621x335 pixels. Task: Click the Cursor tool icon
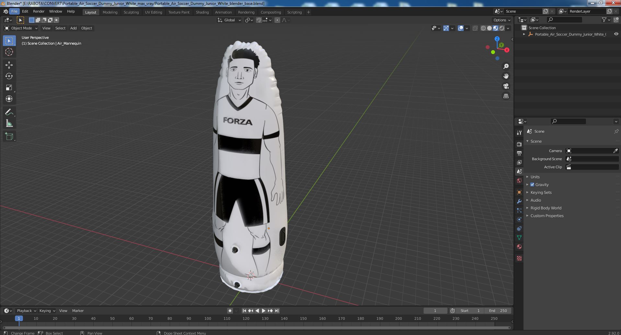tap(9, 52)
